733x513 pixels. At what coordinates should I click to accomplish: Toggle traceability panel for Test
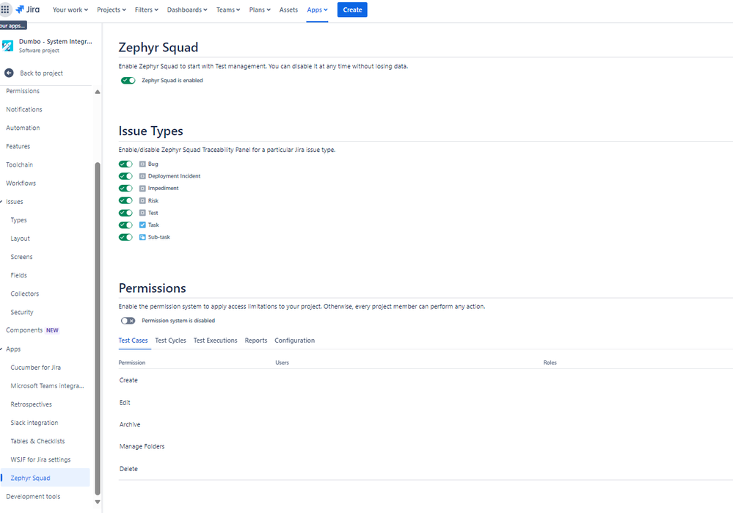(125, 213)
